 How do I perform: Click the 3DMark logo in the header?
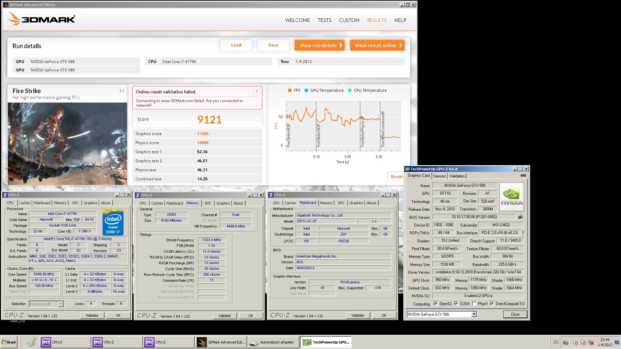tap(41, 19)
